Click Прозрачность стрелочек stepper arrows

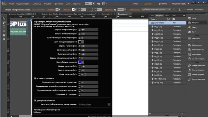(80, 95)
